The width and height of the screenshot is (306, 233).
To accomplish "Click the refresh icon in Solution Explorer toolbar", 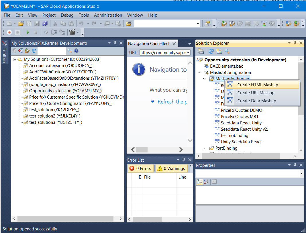I will [211, 51].
